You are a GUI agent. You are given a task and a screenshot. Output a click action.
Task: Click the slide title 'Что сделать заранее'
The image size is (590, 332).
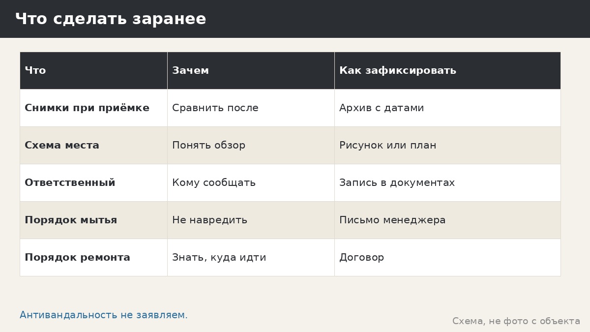coord(111,19)
